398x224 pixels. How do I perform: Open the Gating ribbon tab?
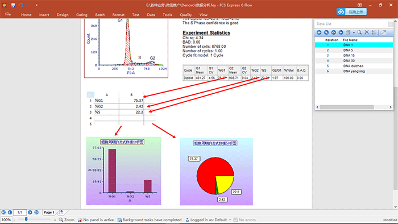[81, 15]
